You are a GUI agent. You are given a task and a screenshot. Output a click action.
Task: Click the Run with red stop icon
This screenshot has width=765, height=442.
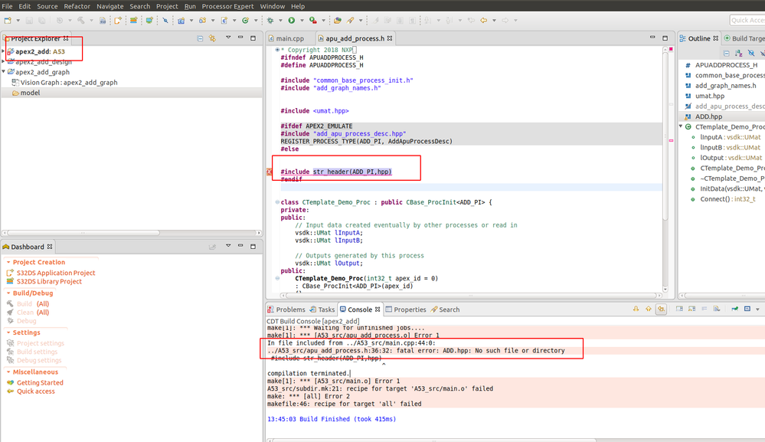(312, 21)
